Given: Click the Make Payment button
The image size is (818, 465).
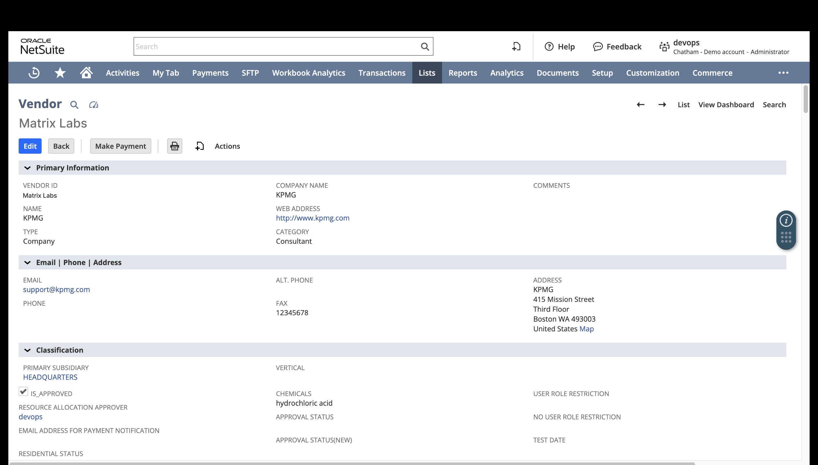Looking at the screenshot, I should 120,146.
